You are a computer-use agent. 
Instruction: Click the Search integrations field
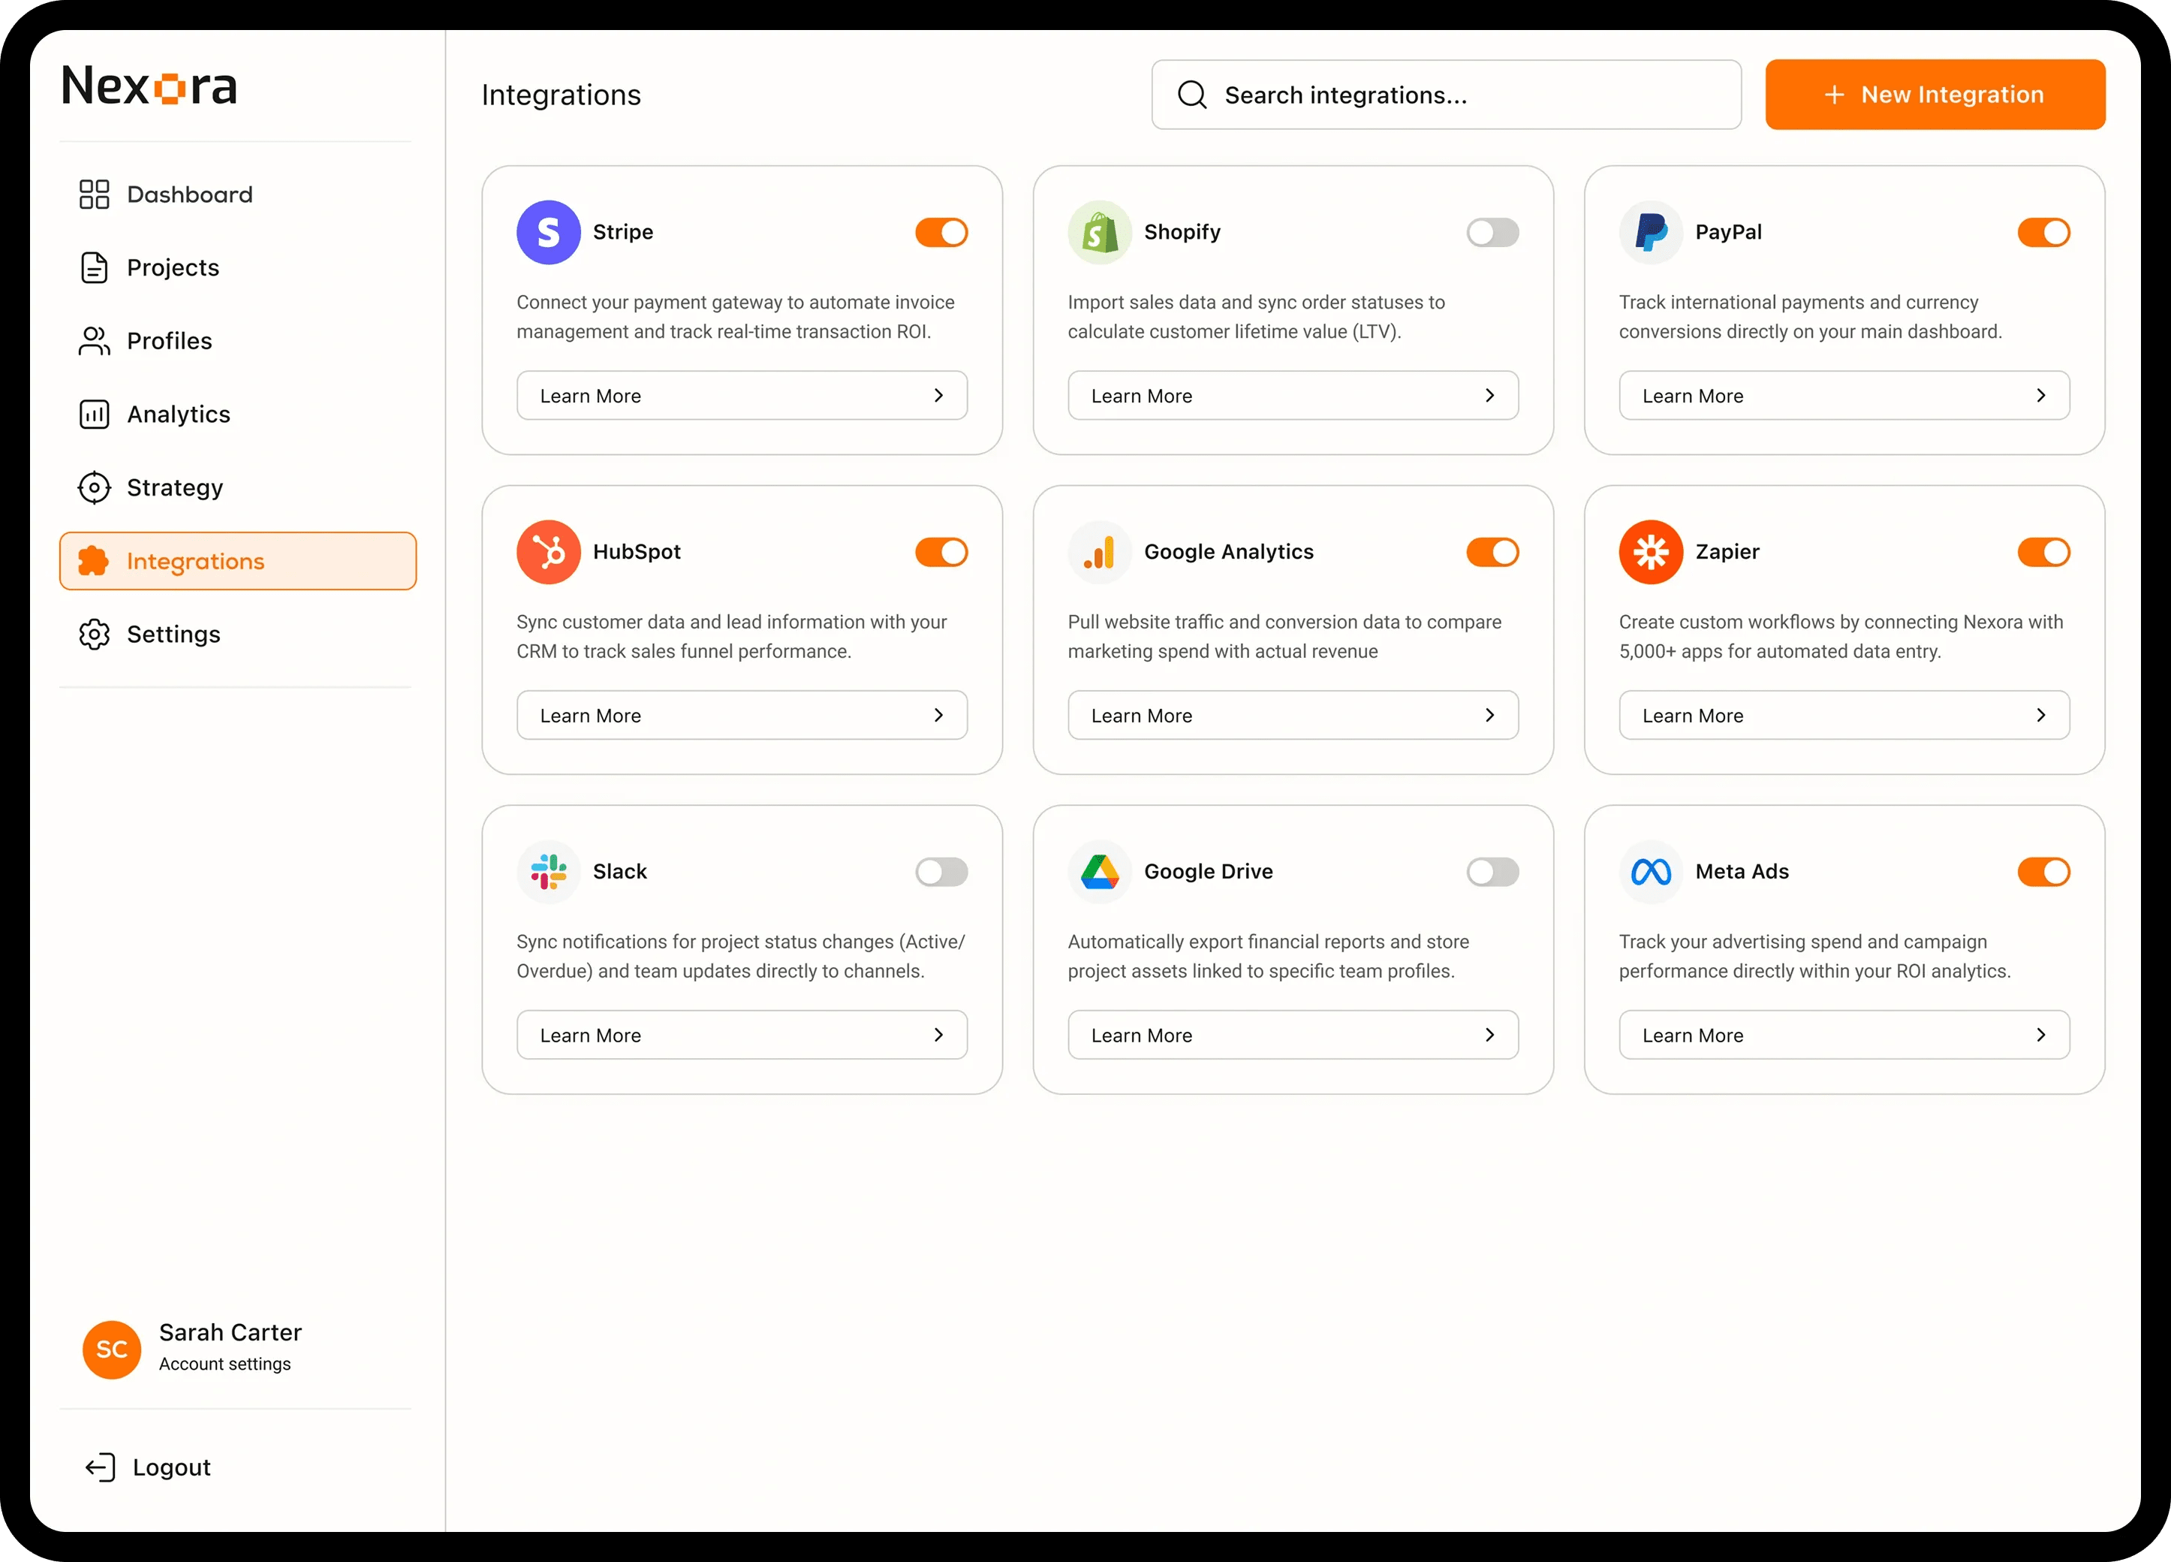point(1445,95)
